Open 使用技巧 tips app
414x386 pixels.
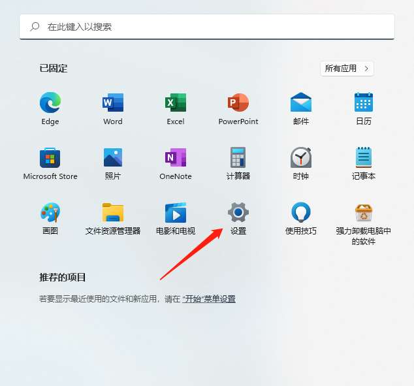301,212
